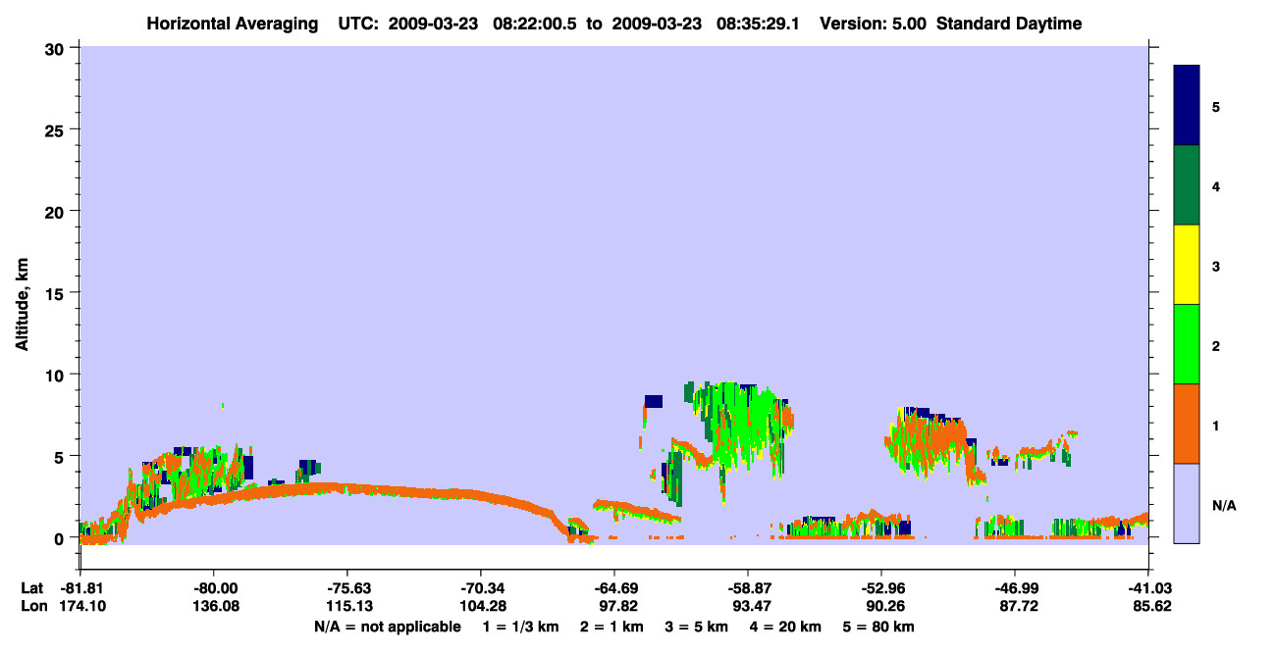Click the latitude value -75.63
Viewport: 1276px width, 654px height.
tap(346, 587)
